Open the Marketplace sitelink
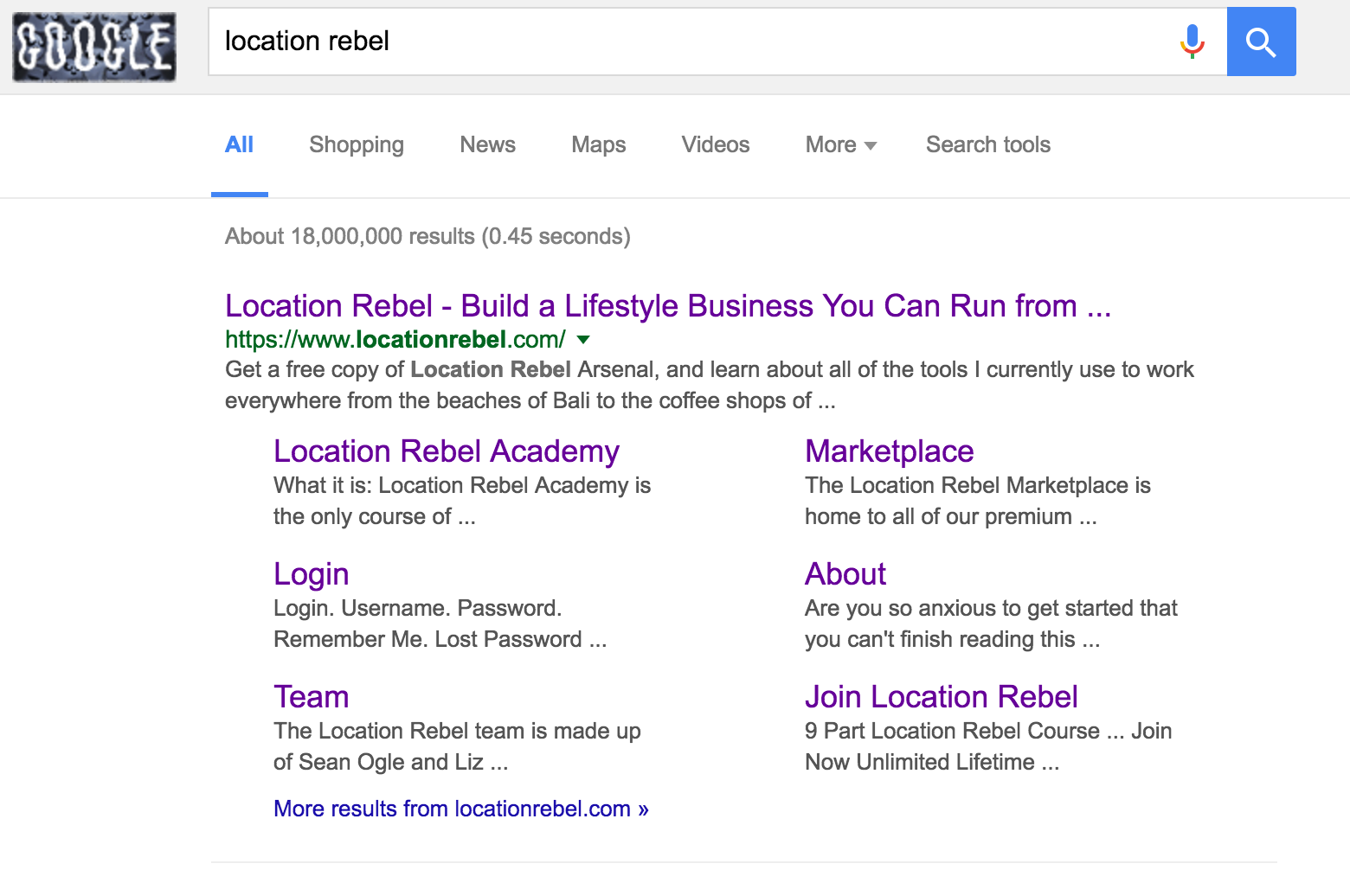Screen dimensions: 1350x870 tap(890, 451)
